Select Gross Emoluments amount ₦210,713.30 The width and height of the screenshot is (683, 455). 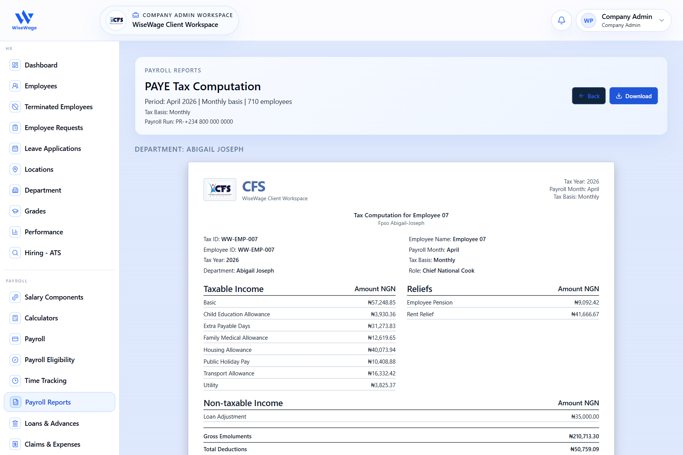584,436
